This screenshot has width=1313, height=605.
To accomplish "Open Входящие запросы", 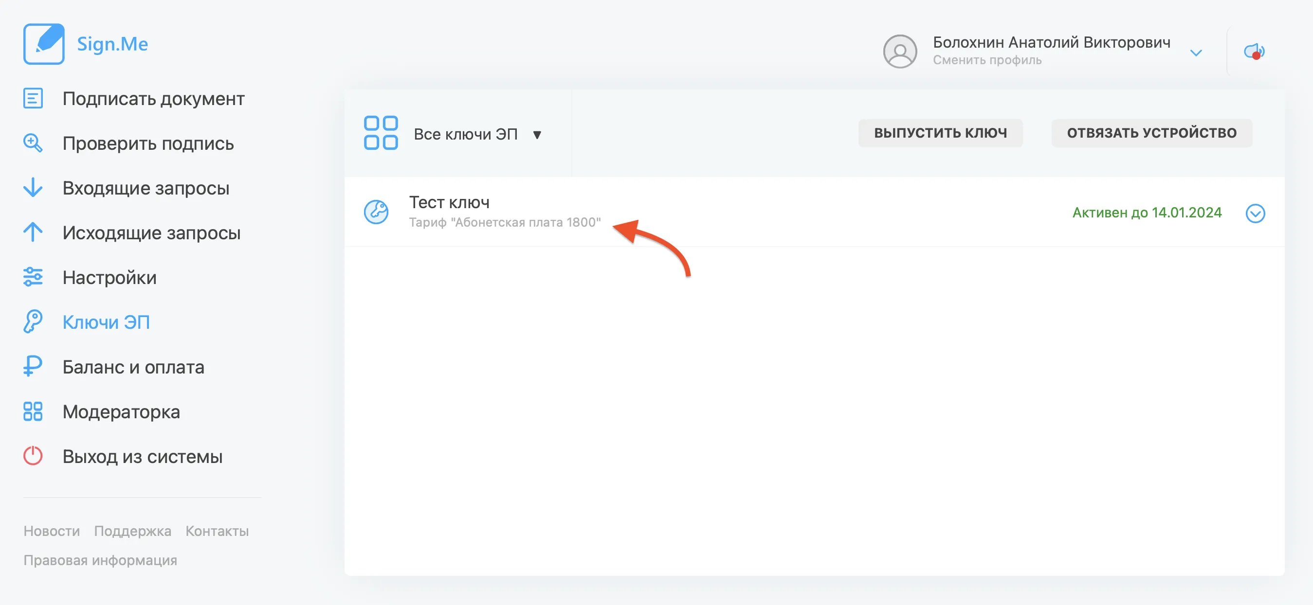I will 146,188.
